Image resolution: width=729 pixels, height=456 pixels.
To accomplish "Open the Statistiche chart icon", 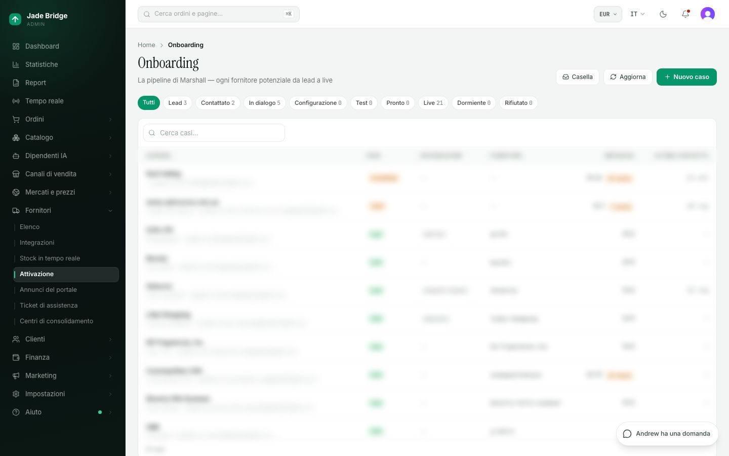I will (x=16, y=64).
